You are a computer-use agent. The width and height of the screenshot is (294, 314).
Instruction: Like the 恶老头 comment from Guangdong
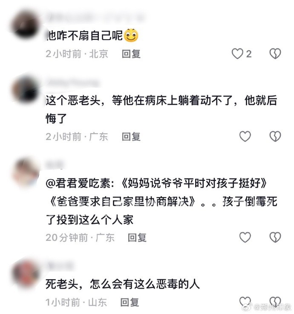click(245, 137)
